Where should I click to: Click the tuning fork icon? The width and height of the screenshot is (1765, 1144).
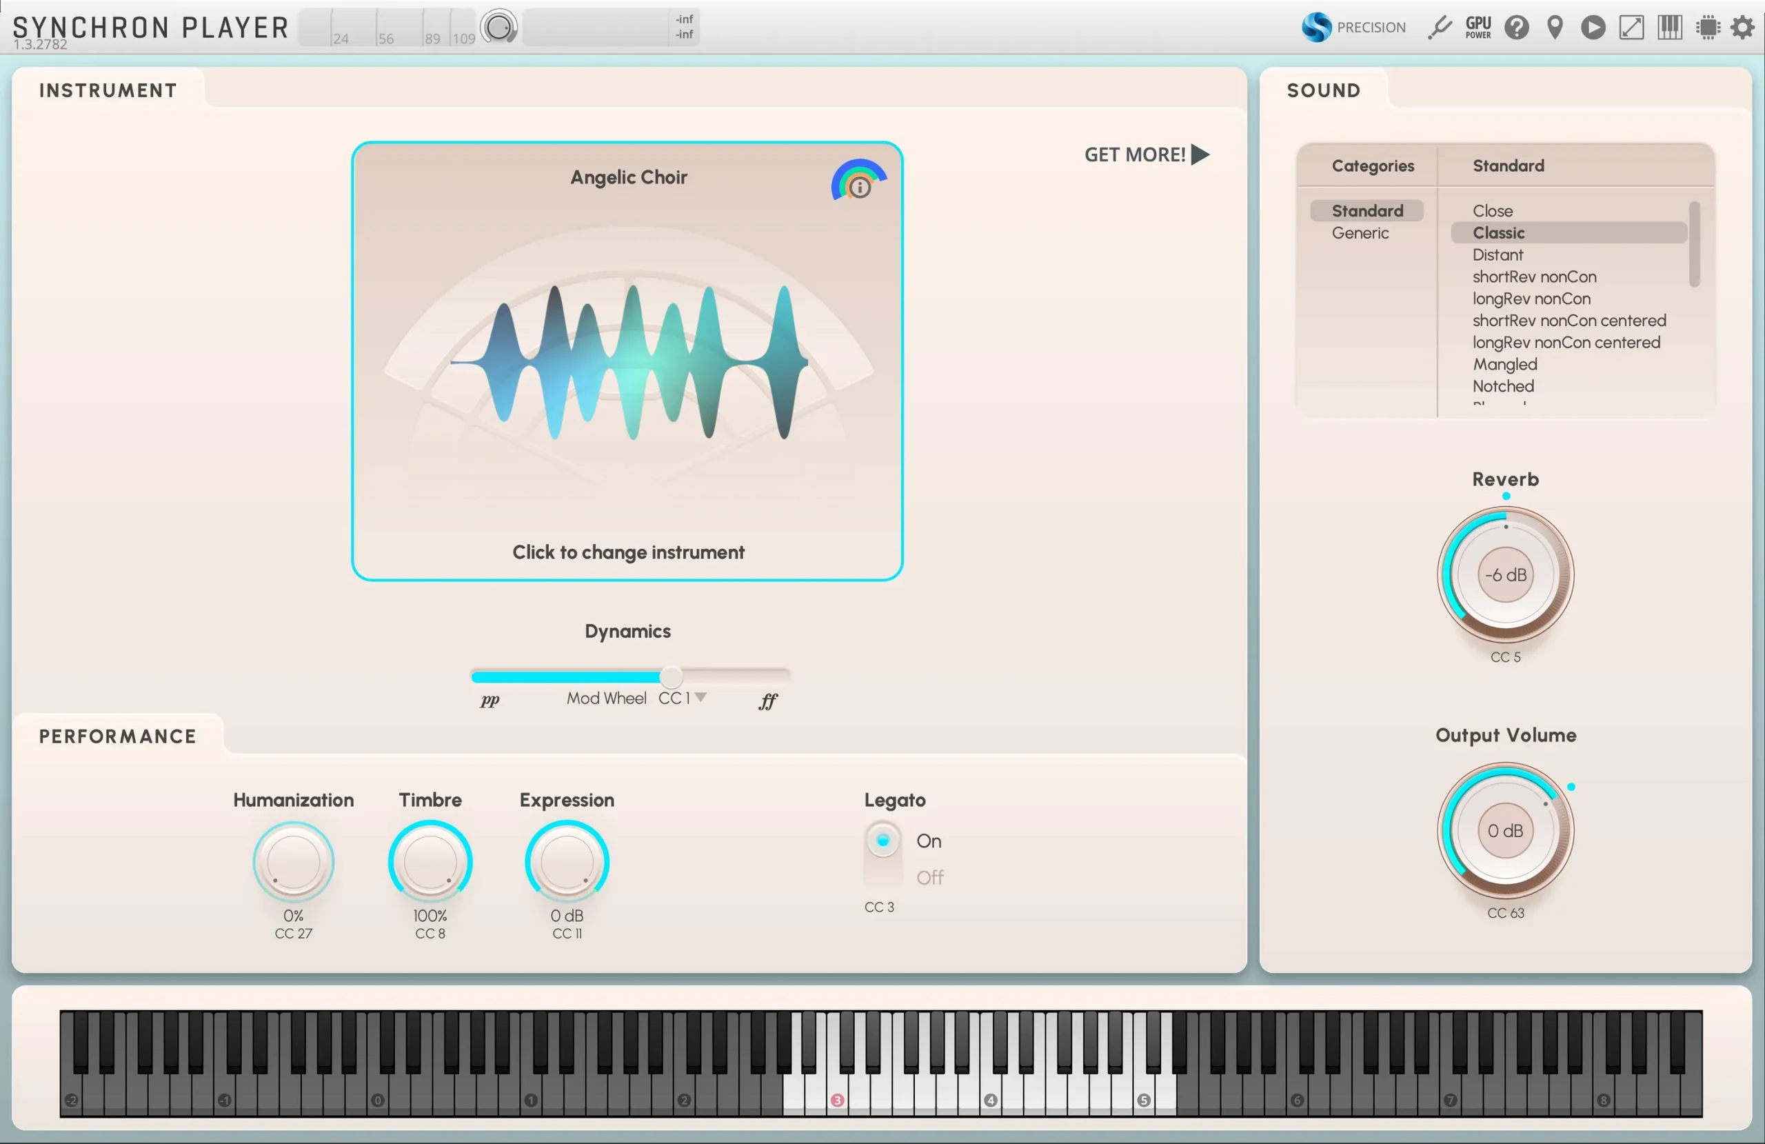pyautogui.click(x=1440, y=28)
